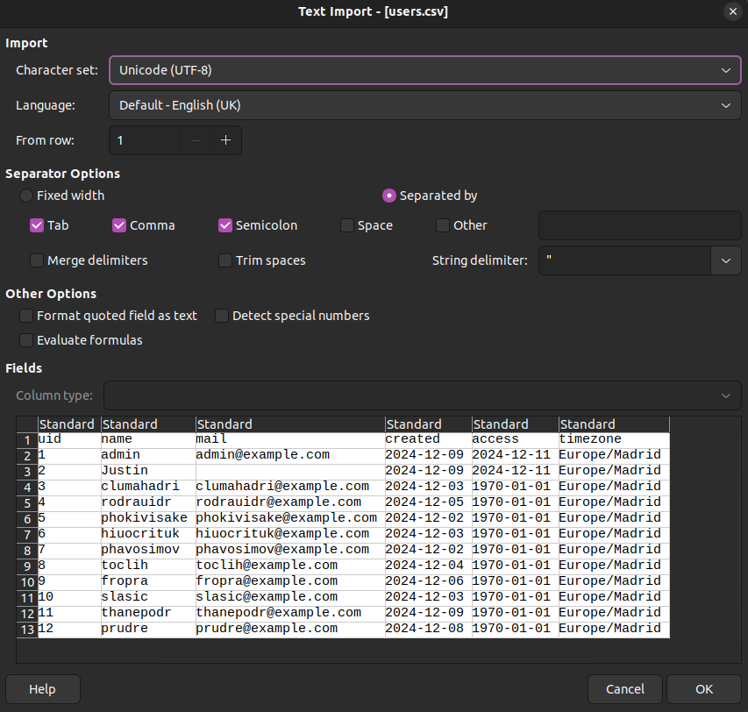Select the access column Standard header
748x712 pixels.
[x=516, y=424]
